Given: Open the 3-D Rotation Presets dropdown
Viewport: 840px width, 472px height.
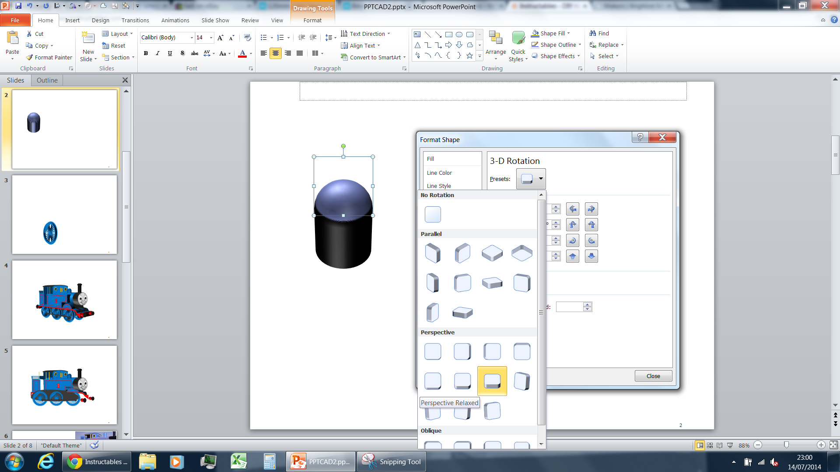Looking at the screenshot, I should (x=540, y=179).
